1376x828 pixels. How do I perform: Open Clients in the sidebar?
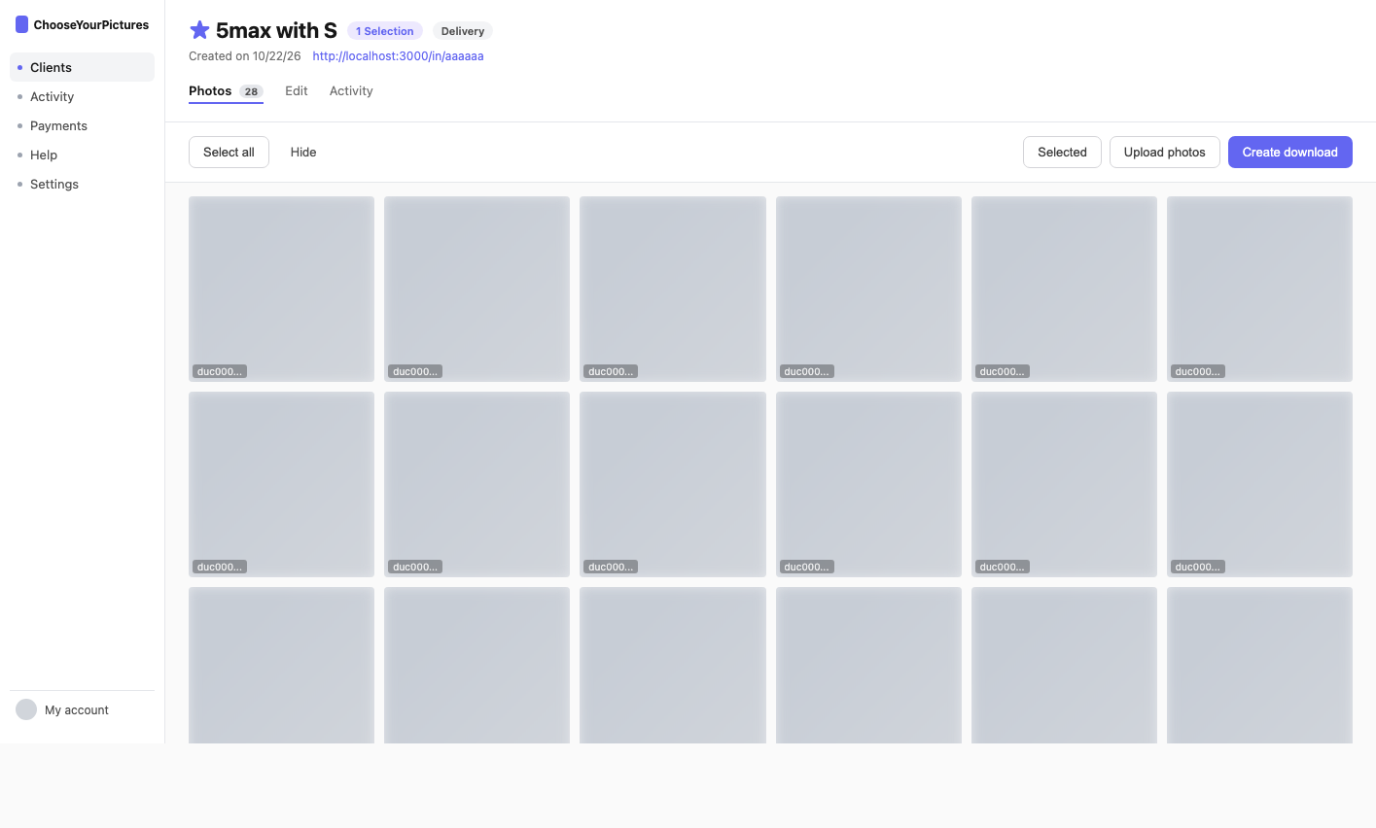click(x=82, y=67)
